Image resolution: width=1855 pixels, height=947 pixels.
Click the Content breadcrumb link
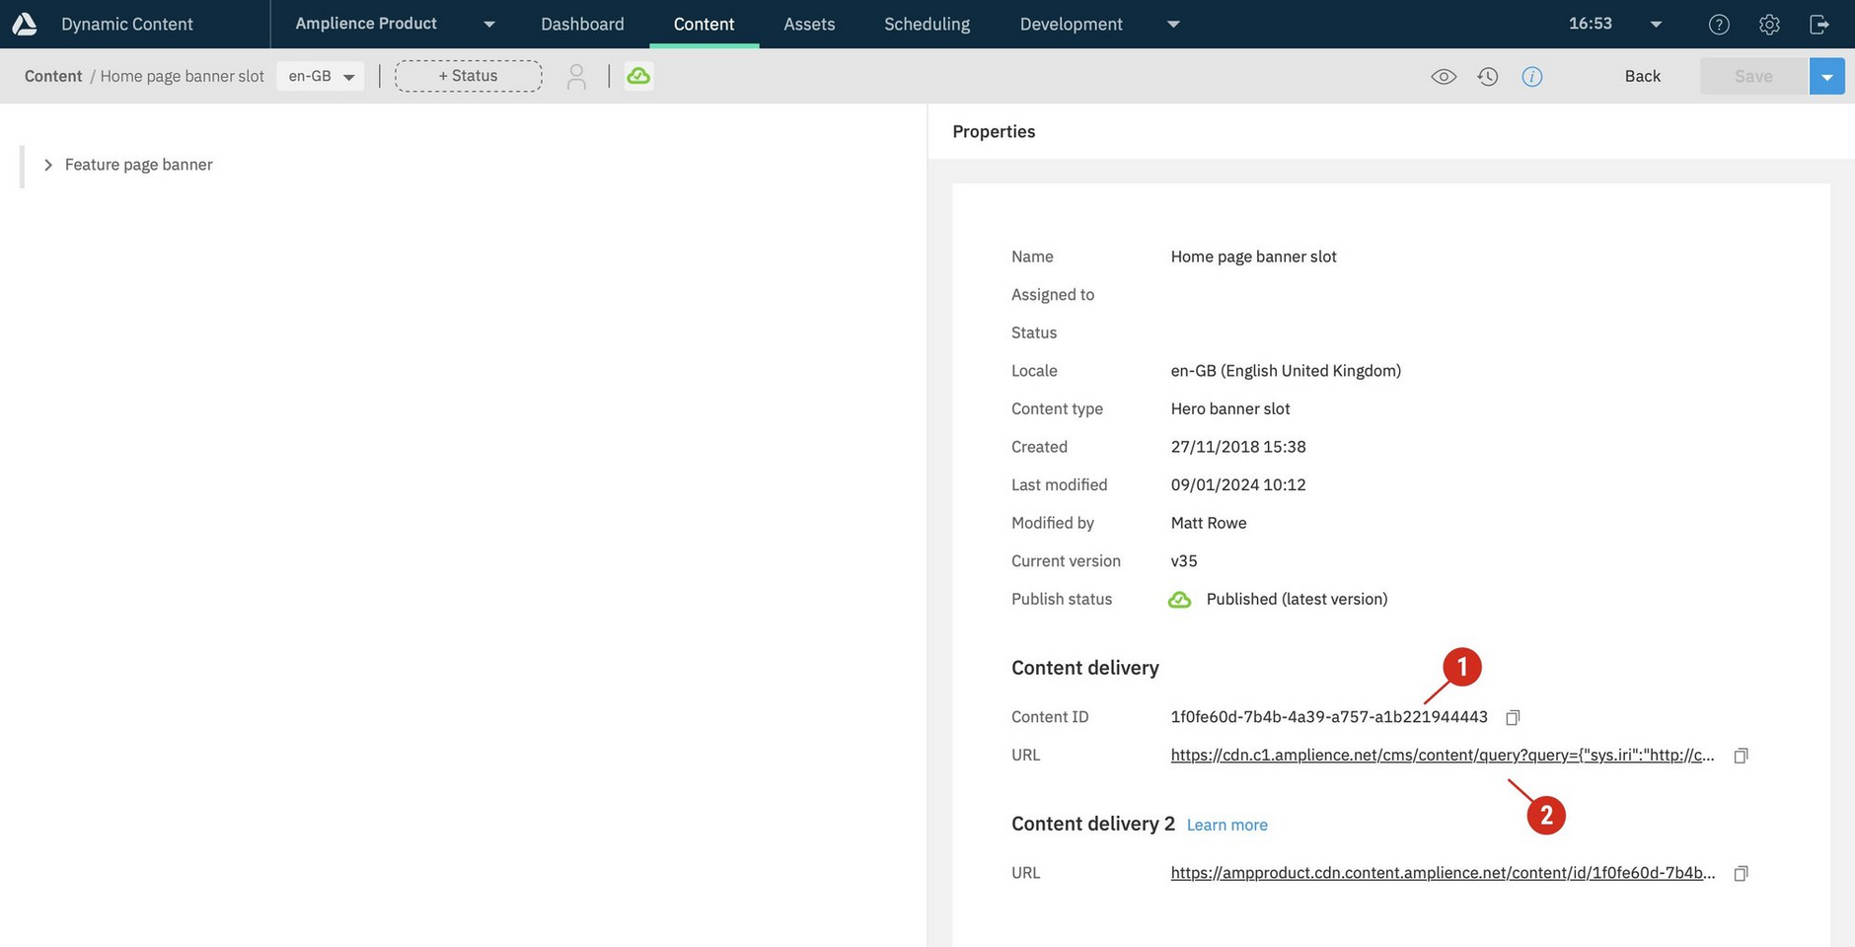(x=53, y=76)
